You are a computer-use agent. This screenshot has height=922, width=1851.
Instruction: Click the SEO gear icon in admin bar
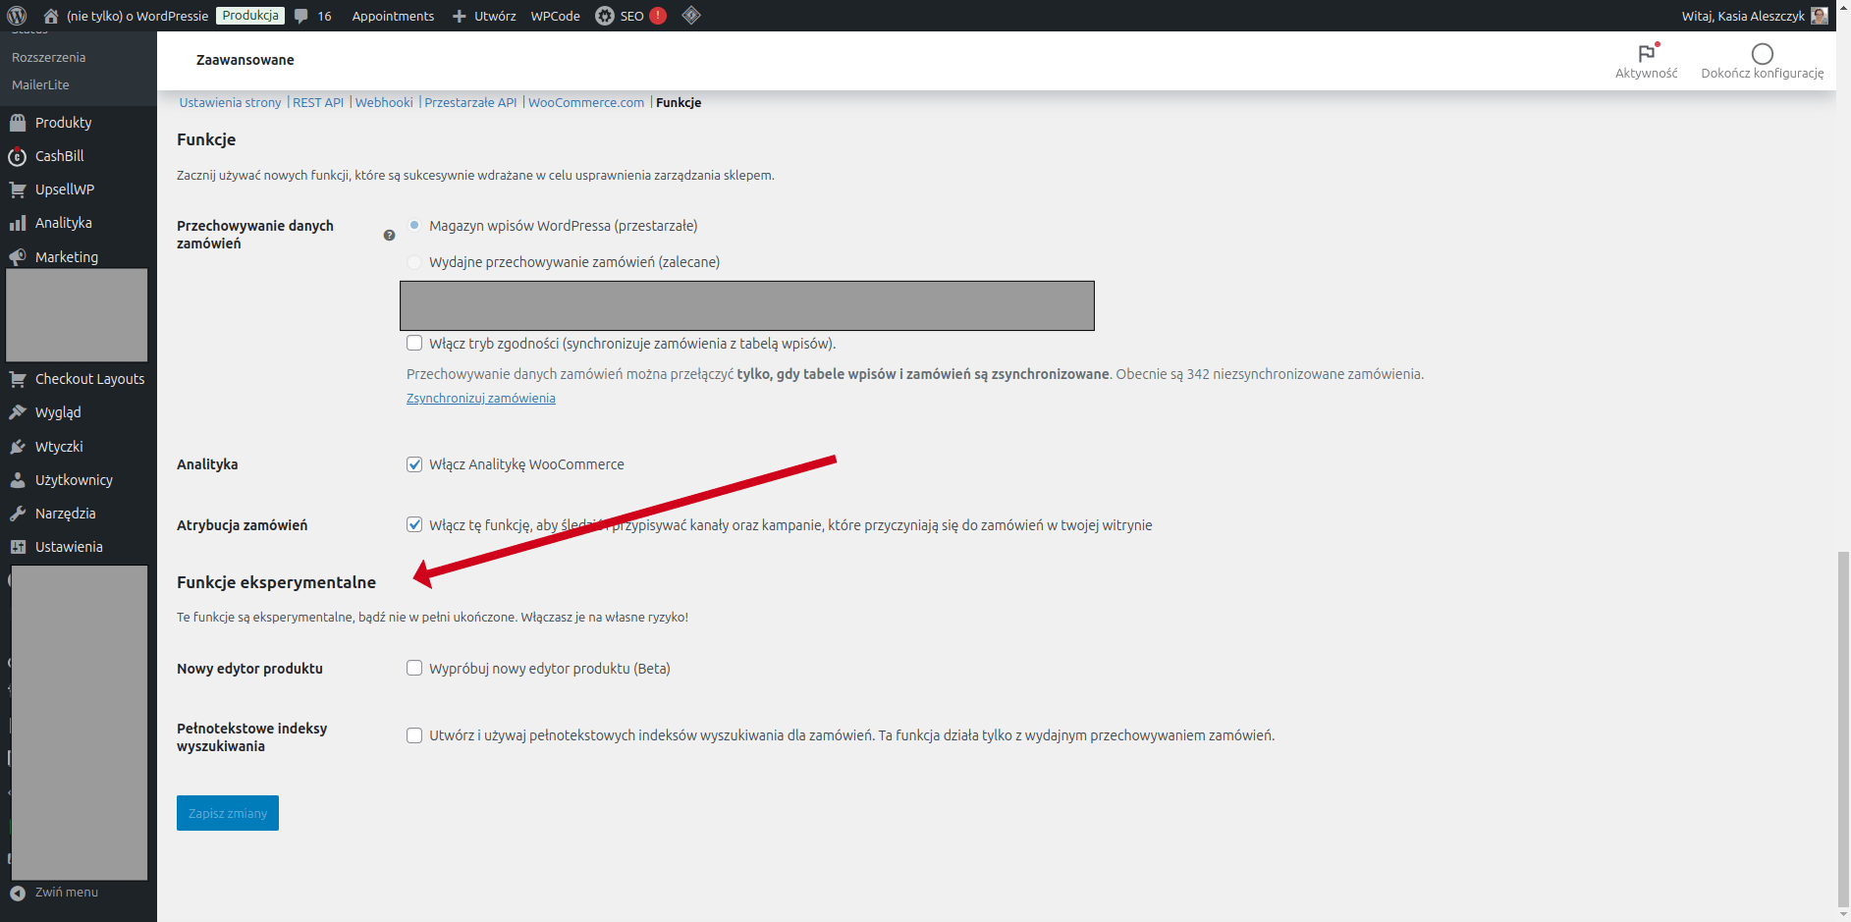point(605,16)
